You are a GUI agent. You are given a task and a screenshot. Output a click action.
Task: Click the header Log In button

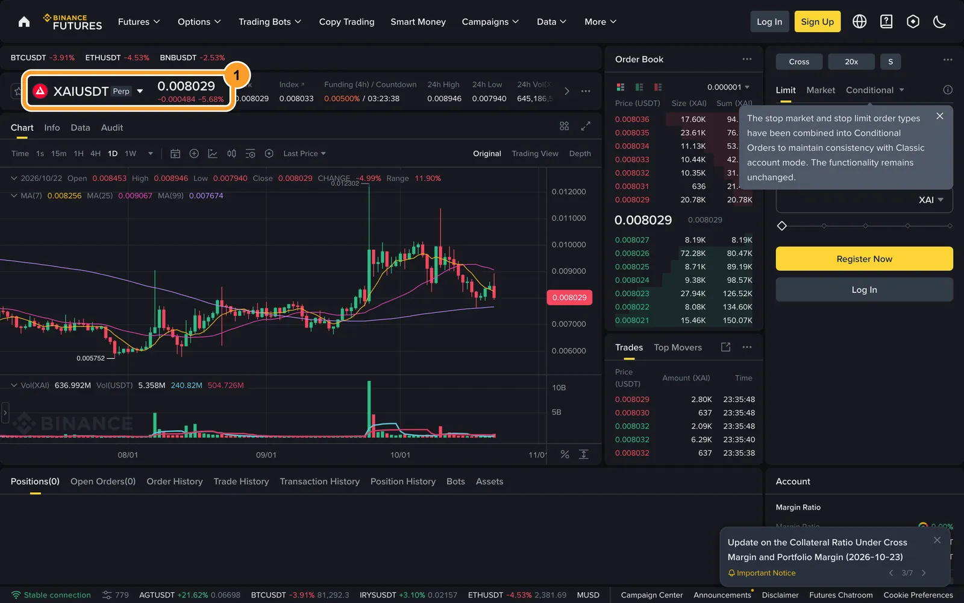tap(769, 22)
